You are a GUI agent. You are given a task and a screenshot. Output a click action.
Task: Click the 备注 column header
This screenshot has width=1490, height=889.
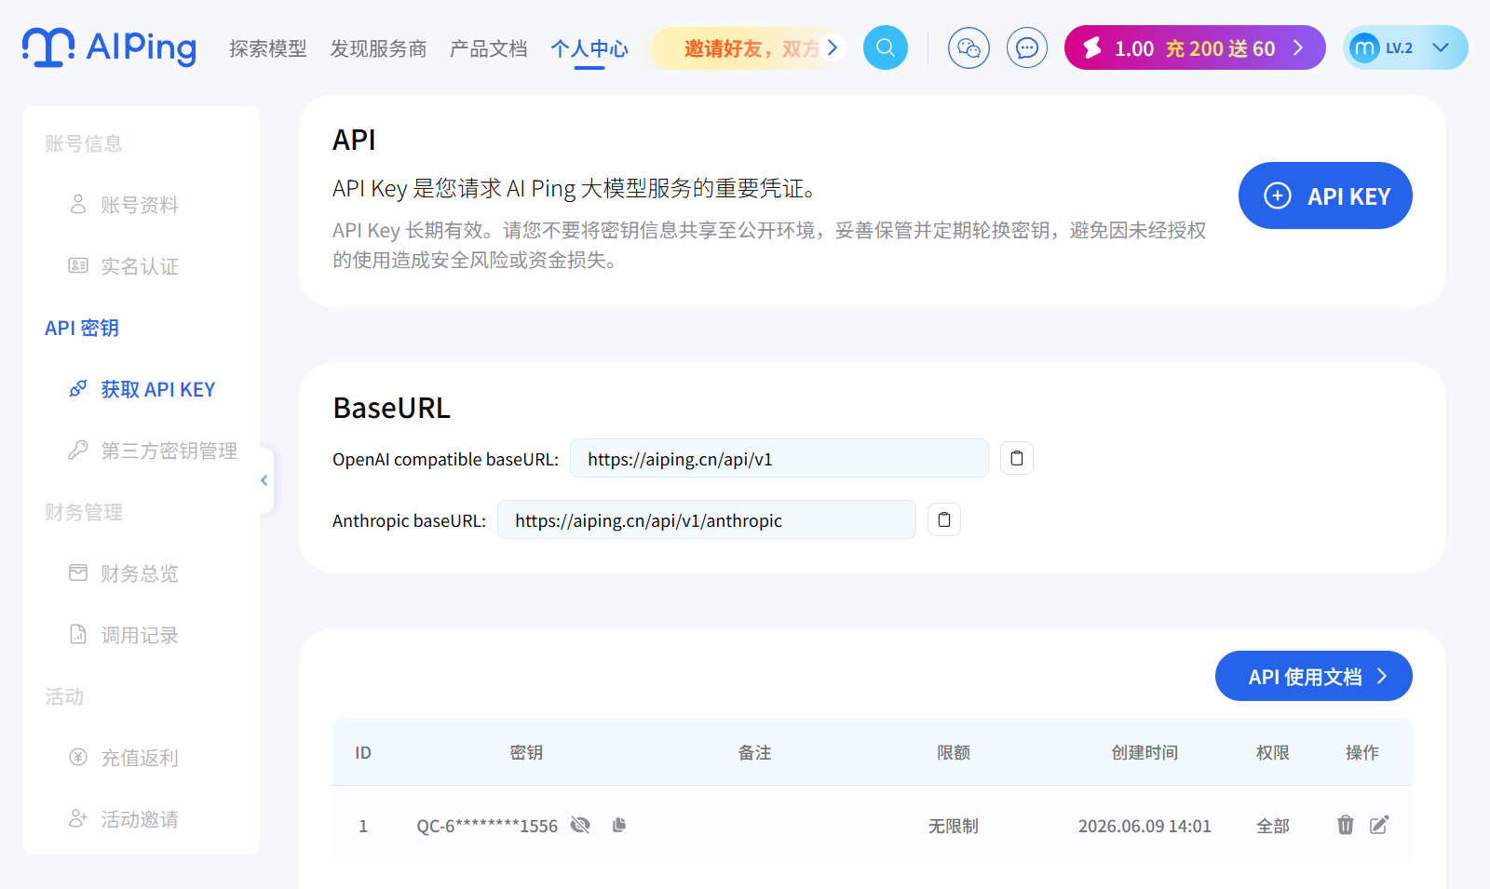click(x=754, y=752)
